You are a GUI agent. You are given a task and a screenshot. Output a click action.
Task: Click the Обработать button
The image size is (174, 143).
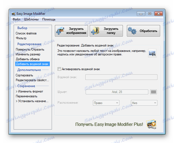(143, 31)
